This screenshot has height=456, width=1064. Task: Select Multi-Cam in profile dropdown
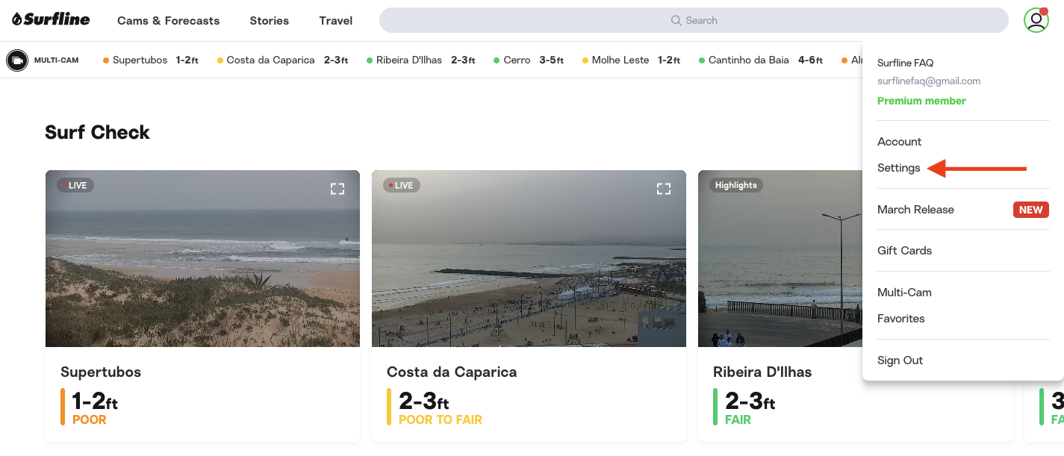point(904,293)
